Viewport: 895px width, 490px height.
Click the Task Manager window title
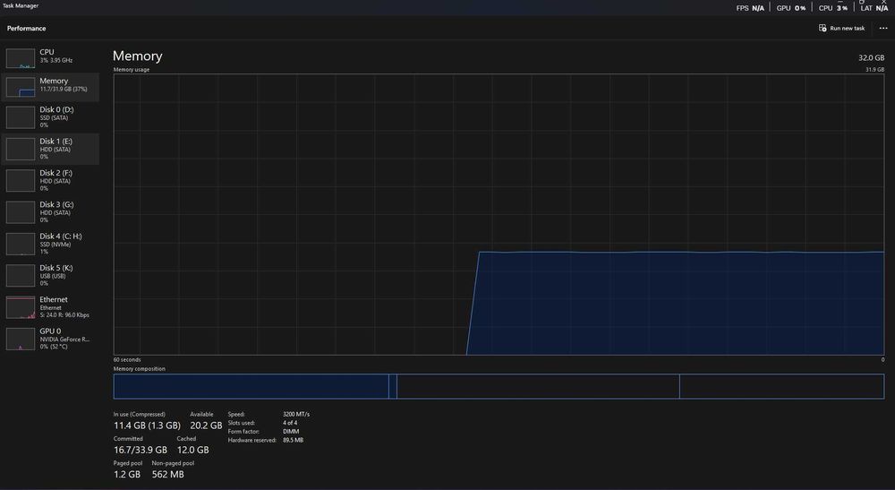point(21,5)
